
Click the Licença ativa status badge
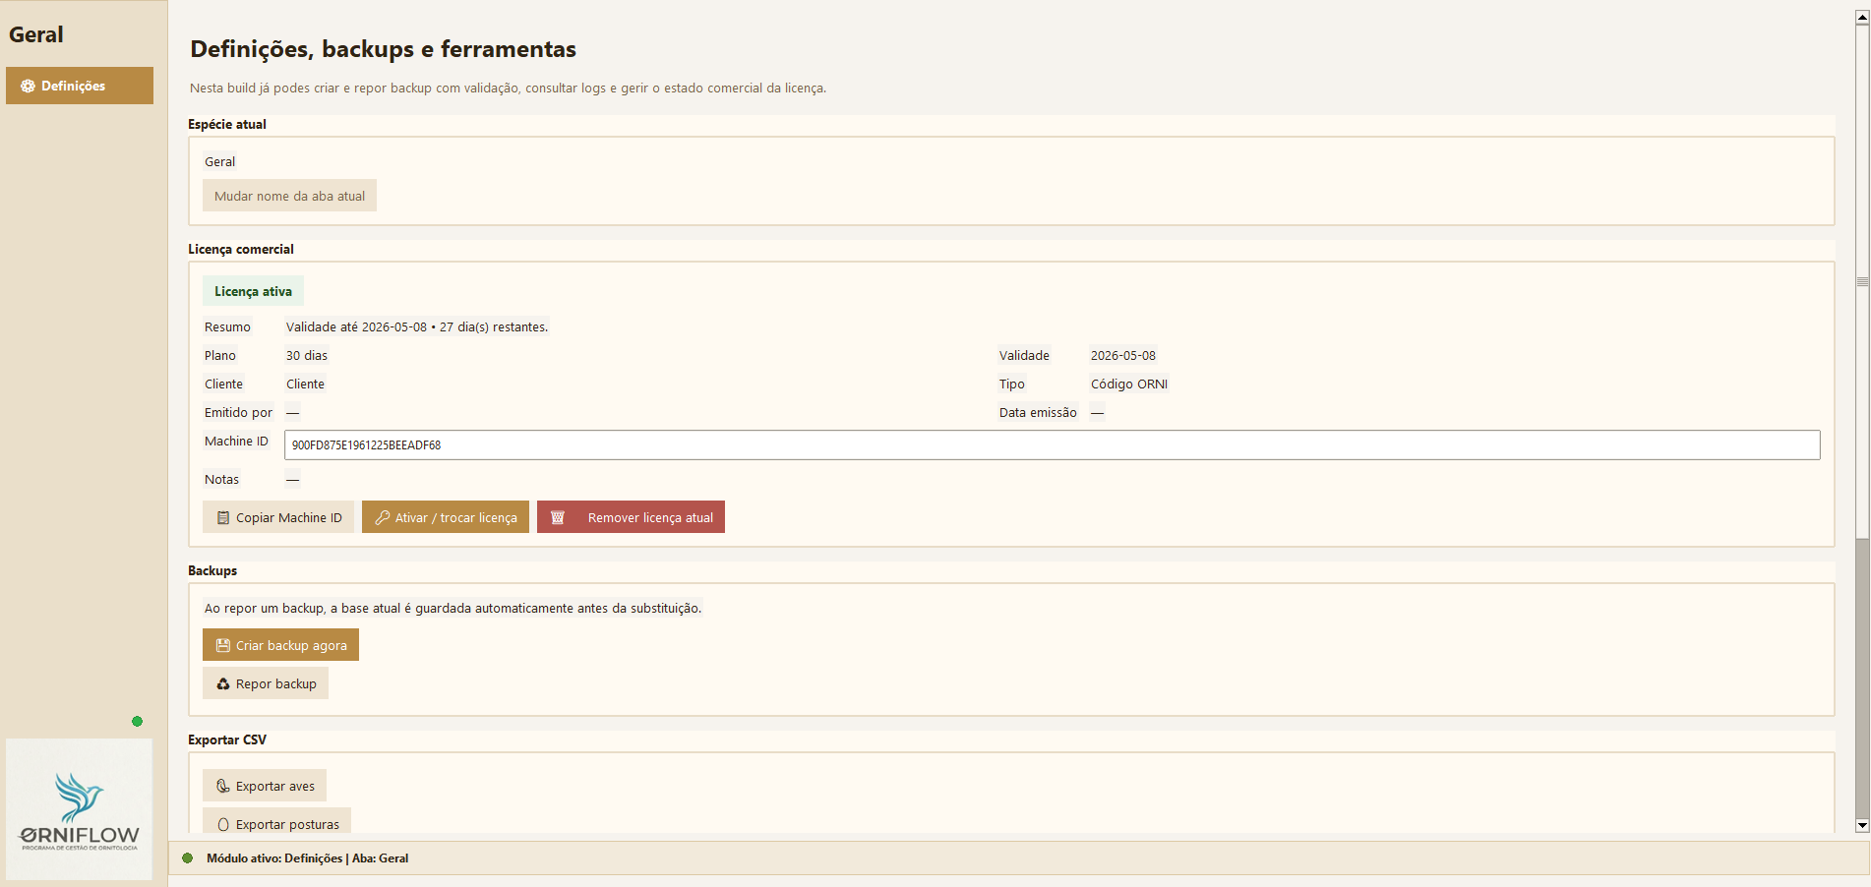(253, 292)
